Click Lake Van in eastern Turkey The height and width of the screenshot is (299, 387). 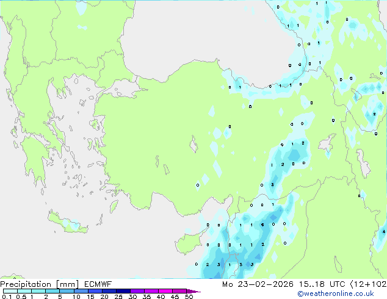(x=328, y=145)
